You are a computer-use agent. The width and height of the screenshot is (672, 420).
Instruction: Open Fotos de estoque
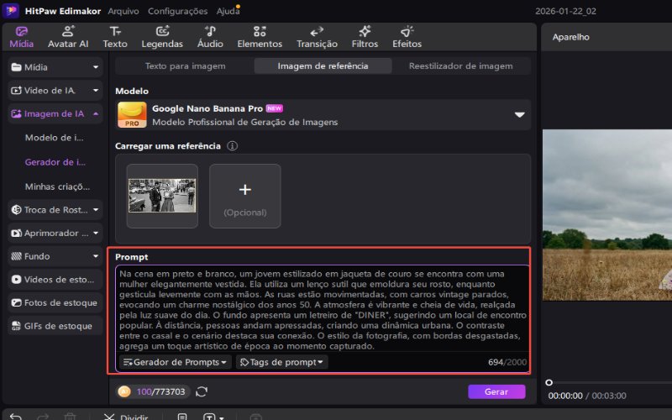point(55,302)
